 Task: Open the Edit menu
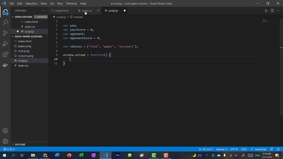[x=19, y=4]
